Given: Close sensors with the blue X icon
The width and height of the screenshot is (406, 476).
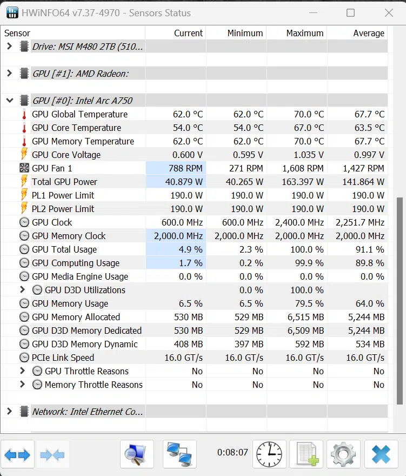Looking at the screenshot, I should (x=381, y=454).
